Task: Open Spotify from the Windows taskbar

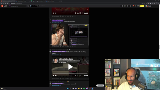Action: pos(84,88)
